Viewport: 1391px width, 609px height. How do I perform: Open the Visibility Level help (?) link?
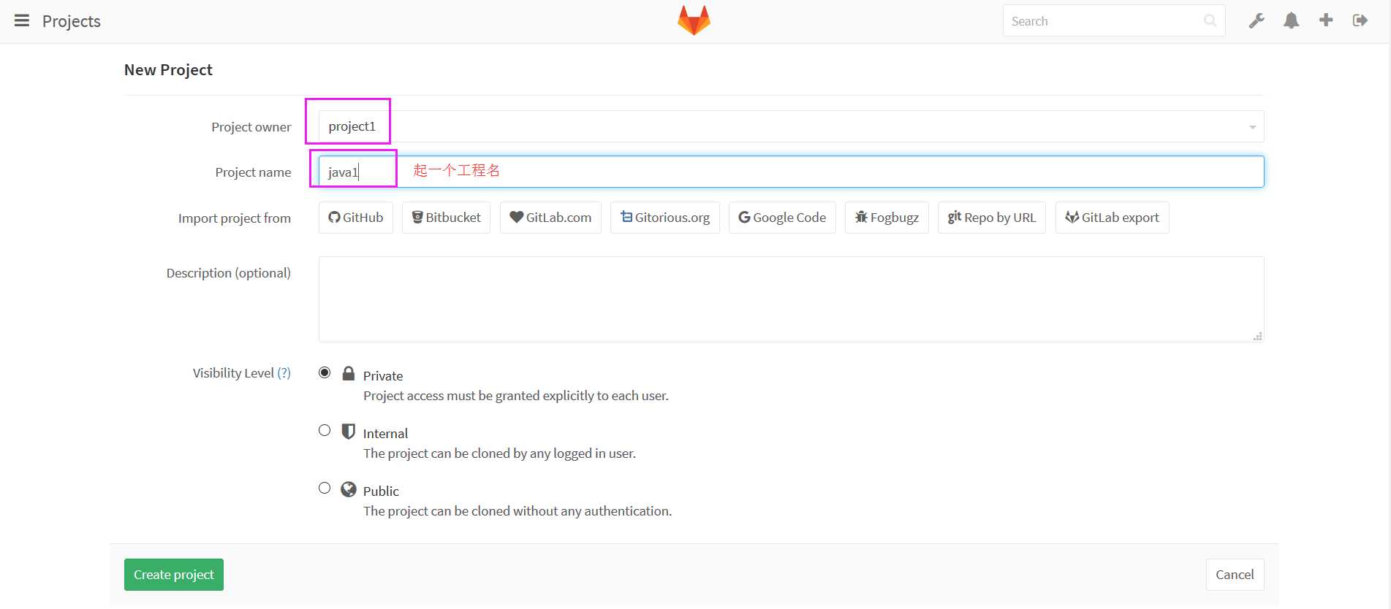(x=284, y=373)
